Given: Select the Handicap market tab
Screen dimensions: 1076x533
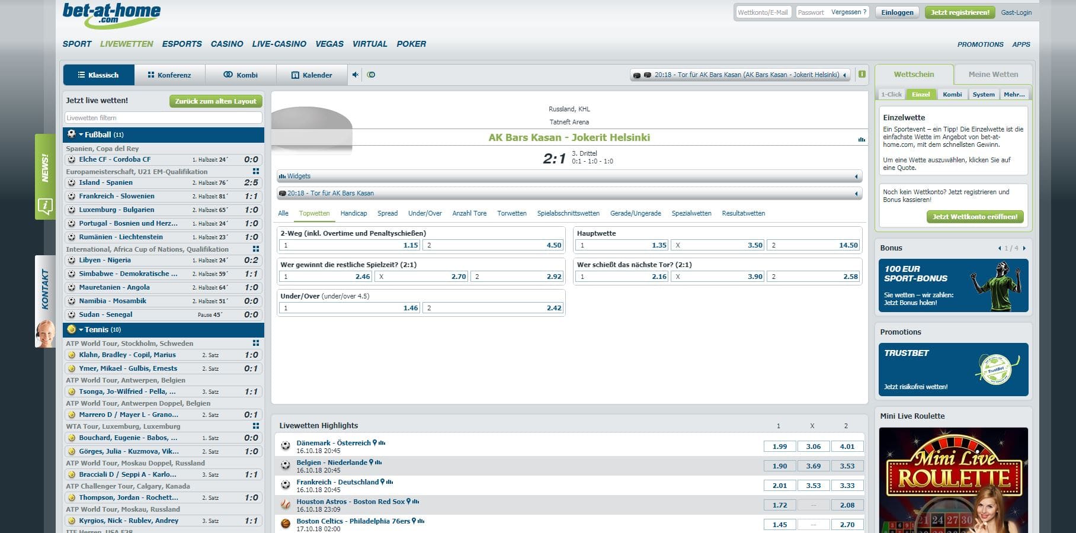Looking at the screenshot, I should pos(354,213).
